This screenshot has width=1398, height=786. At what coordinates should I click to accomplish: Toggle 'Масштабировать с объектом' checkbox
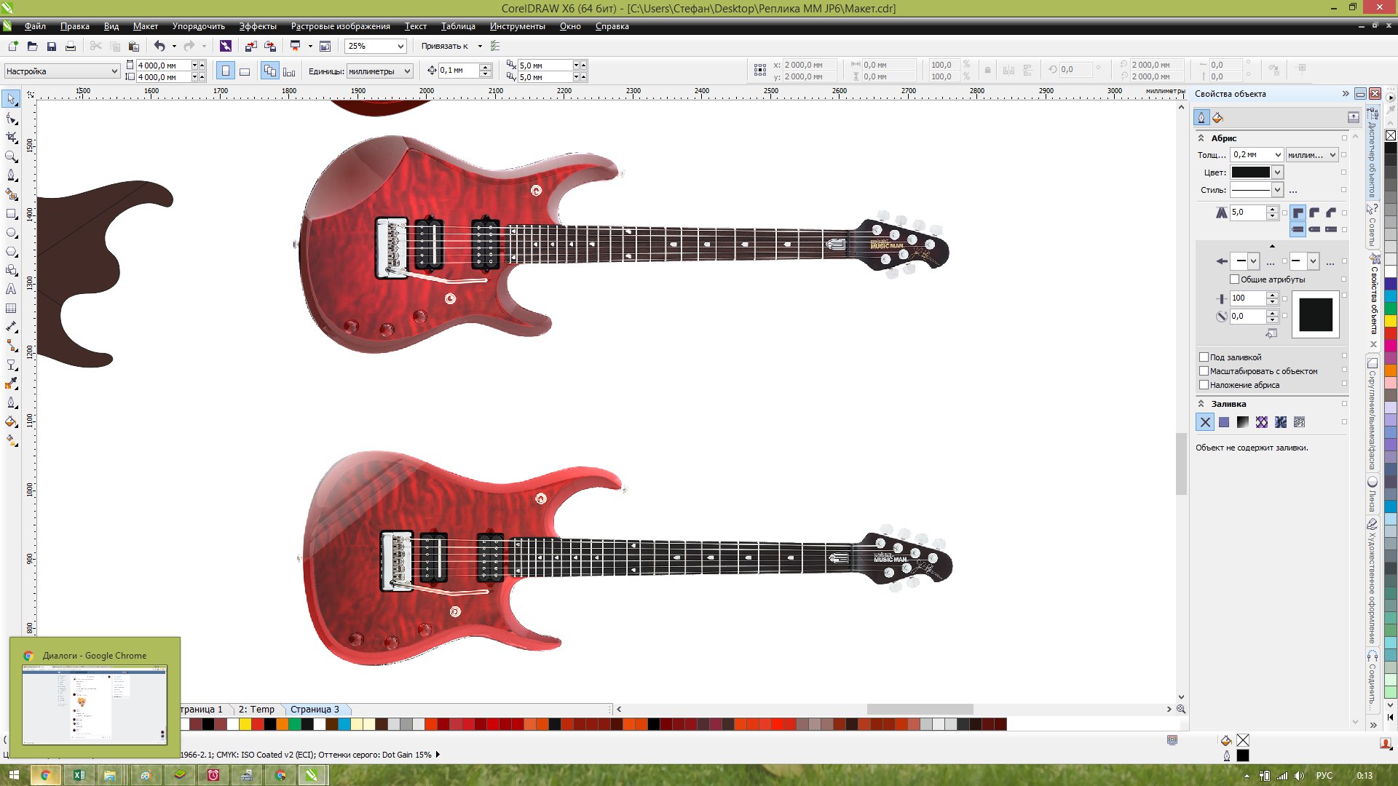[1204, 371]
